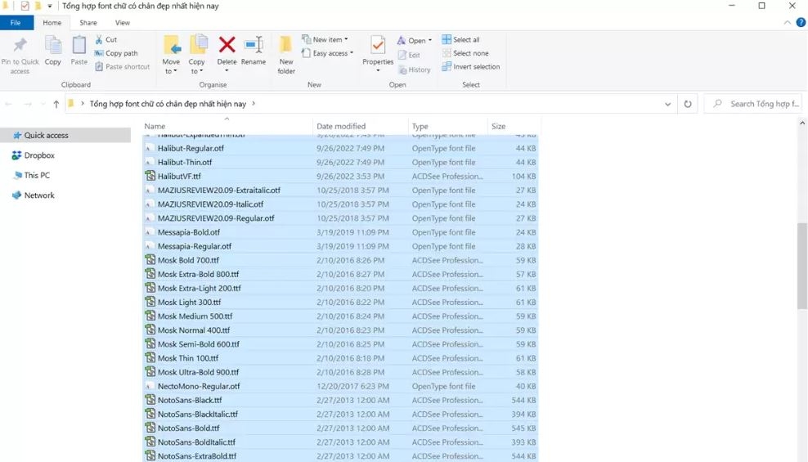Image resolution: width=808 pixels, height=462 pixels.
Task: Click the Copy ribbon icon
Action: [52, 45]
